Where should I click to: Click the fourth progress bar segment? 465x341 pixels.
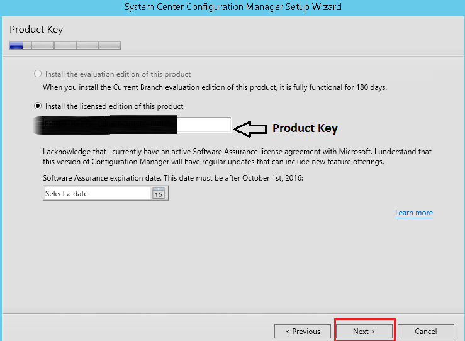87,45
